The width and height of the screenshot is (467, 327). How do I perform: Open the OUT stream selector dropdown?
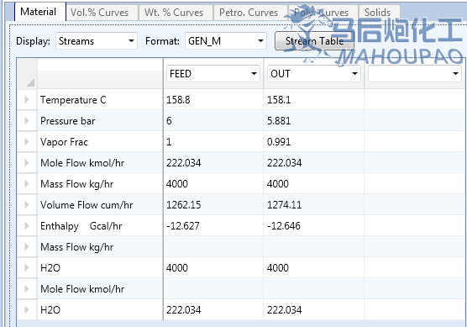[x=314, y=74]
